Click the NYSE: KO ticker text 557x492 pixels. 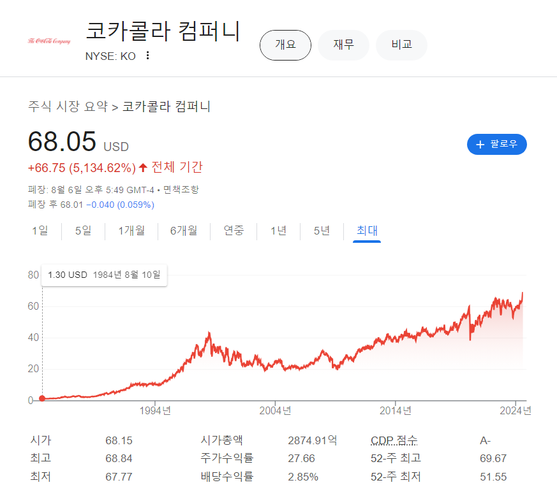coord(110,56)
